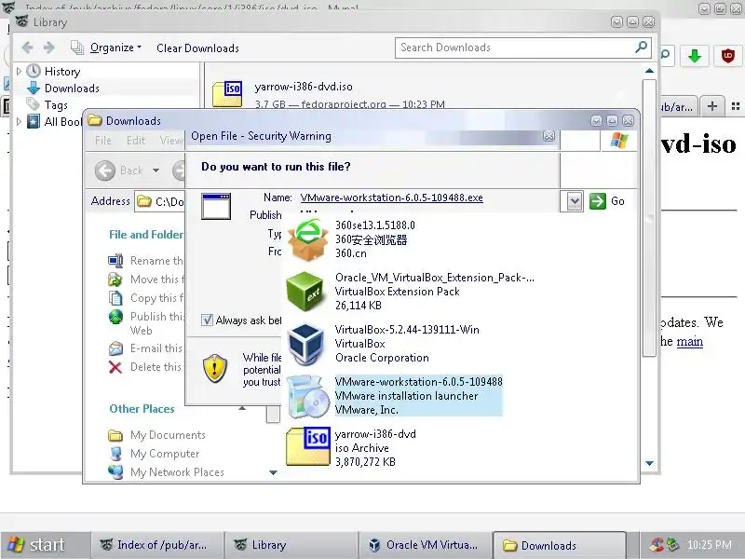Click the green download arrow browser button
This screenshot has height=559, width=745.
pyautogui.click(x=695, y=56)
